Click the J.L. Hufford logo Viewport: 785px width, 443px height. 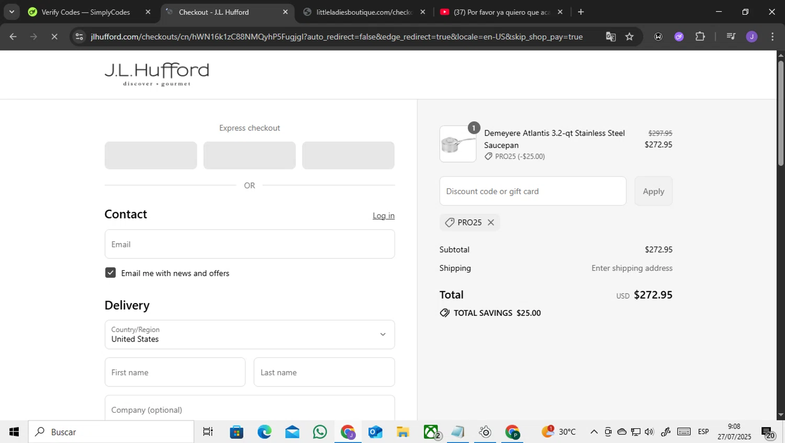pos(156,74)
